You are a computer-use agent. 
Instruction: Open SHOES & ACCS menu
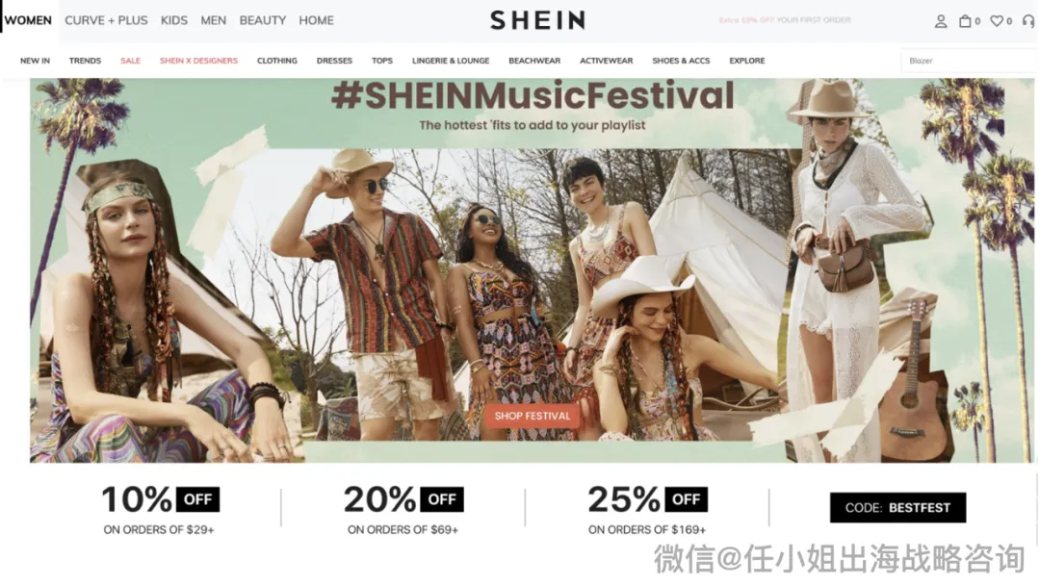tap(681, 61)
